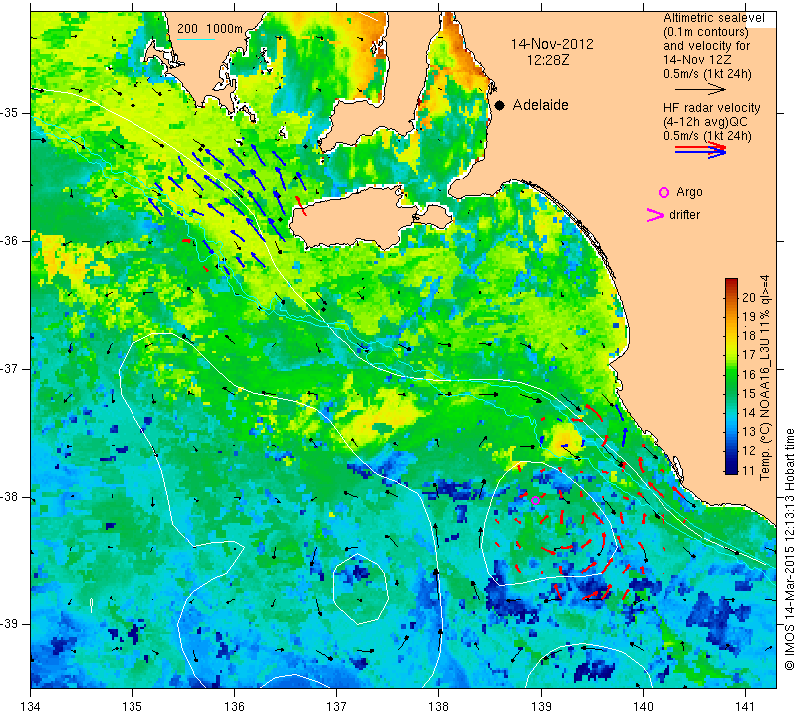This screenshot has width=797, height=718.
Task: Click the longitude axis label '134'
Action: coord(31,707)
